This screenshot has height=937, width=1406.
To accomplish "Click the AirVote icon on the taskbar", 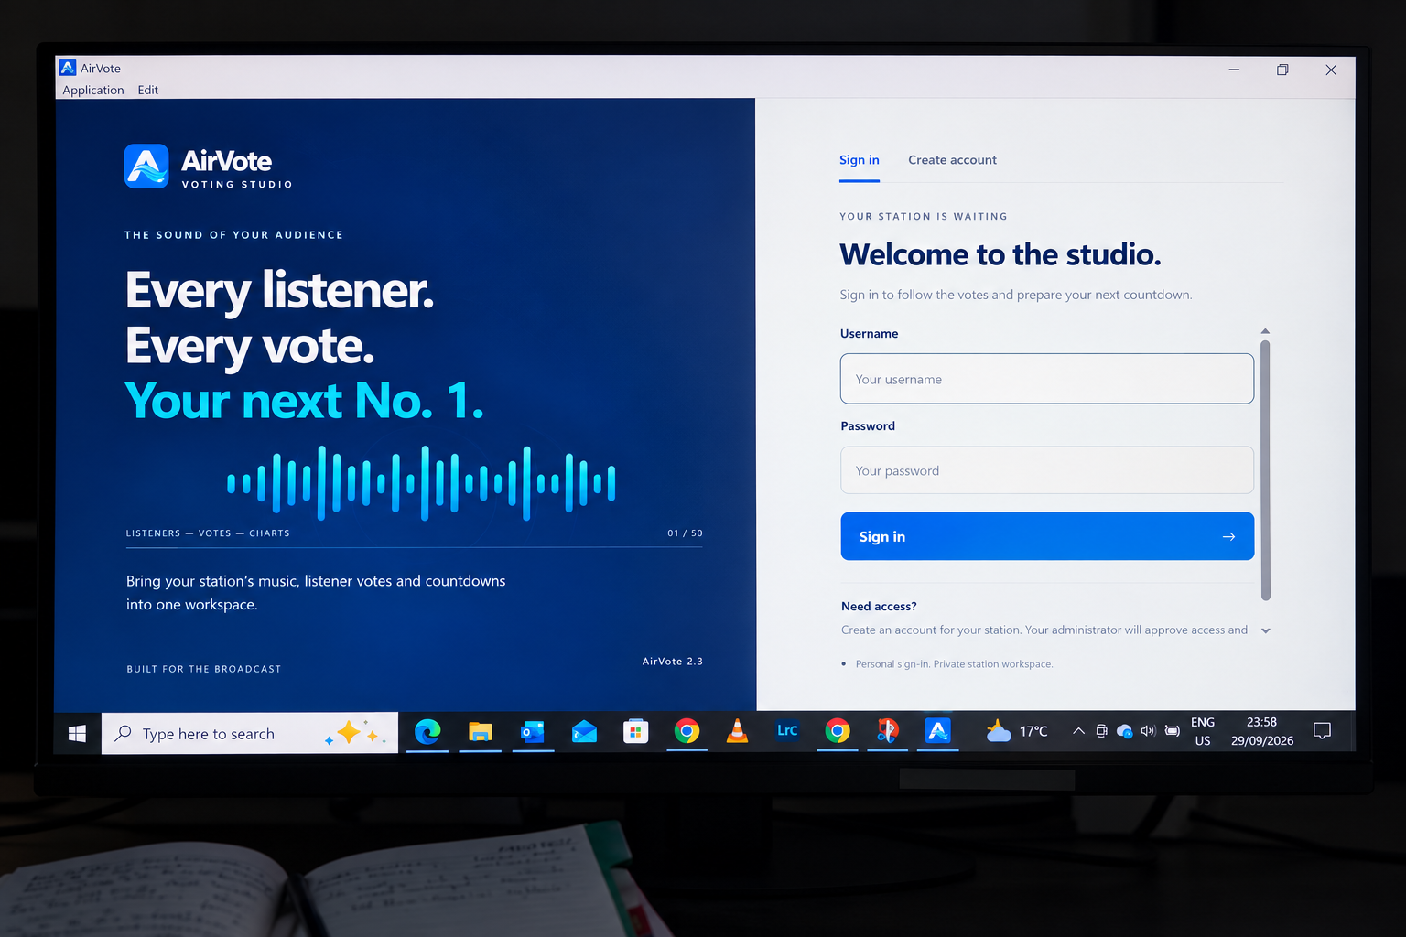I will 937,730.
